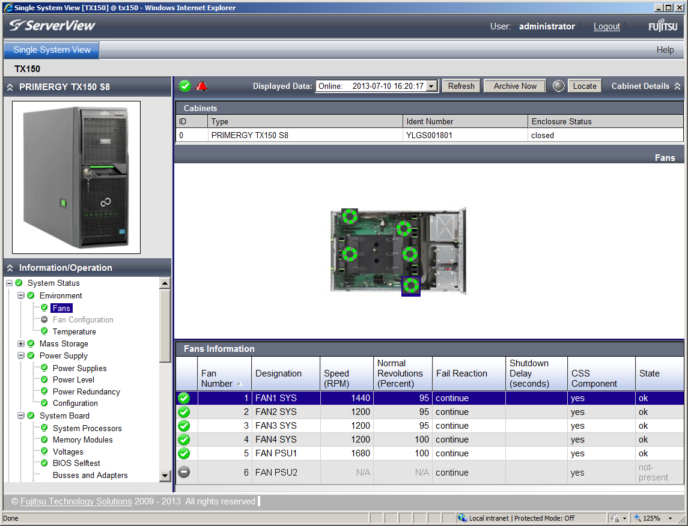Click the gray not-present icon for FAN PSU2
This screenshot has width=688, height=526.
(184, 473)
